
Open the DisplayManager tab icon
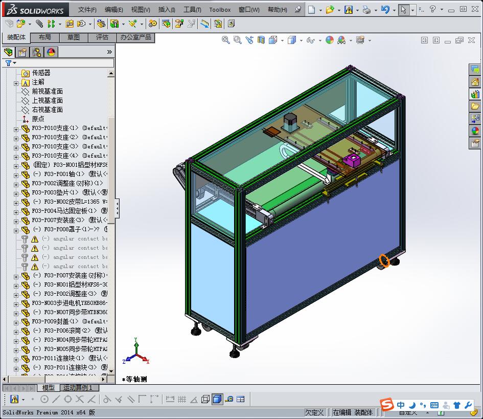click(x=51, y=52)
